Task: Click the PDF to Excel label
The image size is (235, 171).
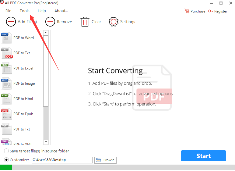Action: [x=23, y=68]
